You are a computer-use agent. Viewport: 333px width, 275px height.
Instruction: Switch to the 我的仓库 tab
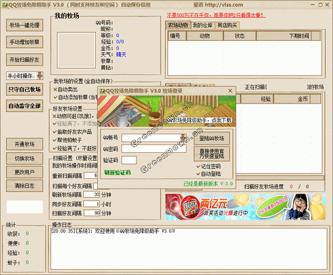pos(202,25)
